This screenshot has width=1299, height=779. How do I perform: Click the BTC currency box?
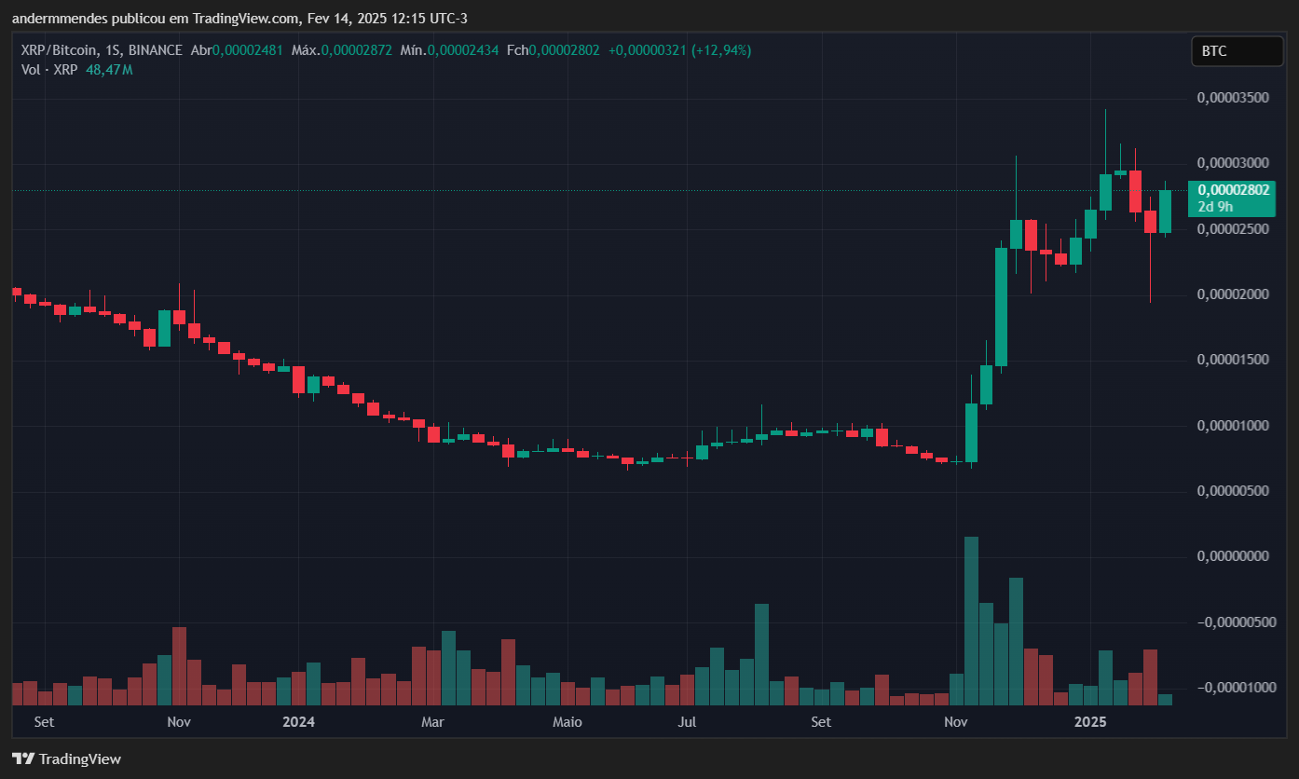click(x=1237, y=51)
